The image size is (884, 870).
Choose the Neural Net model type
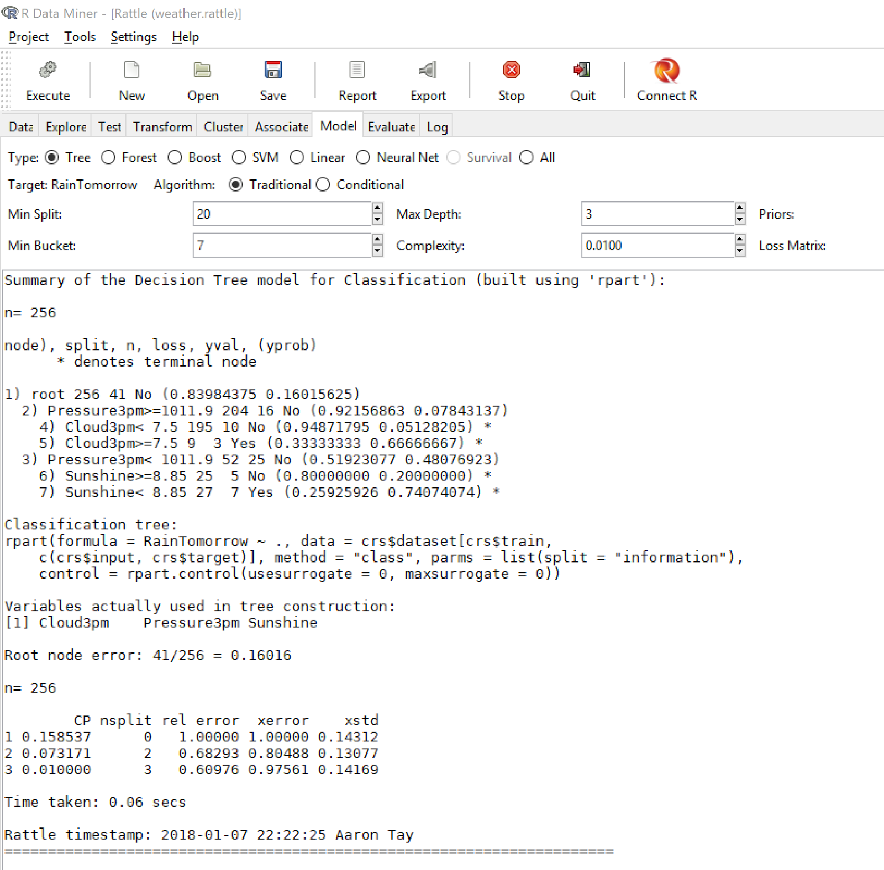click(363, 157)
